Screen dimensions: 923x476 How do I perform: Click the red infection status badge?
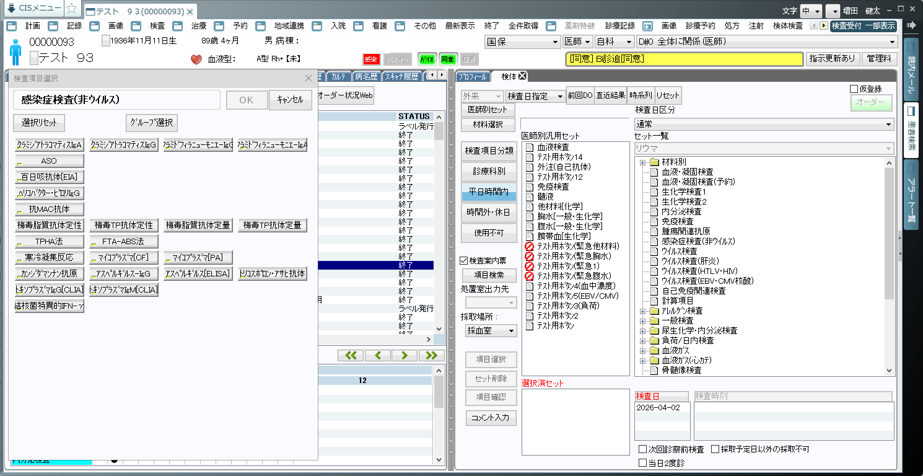(371, 59)
